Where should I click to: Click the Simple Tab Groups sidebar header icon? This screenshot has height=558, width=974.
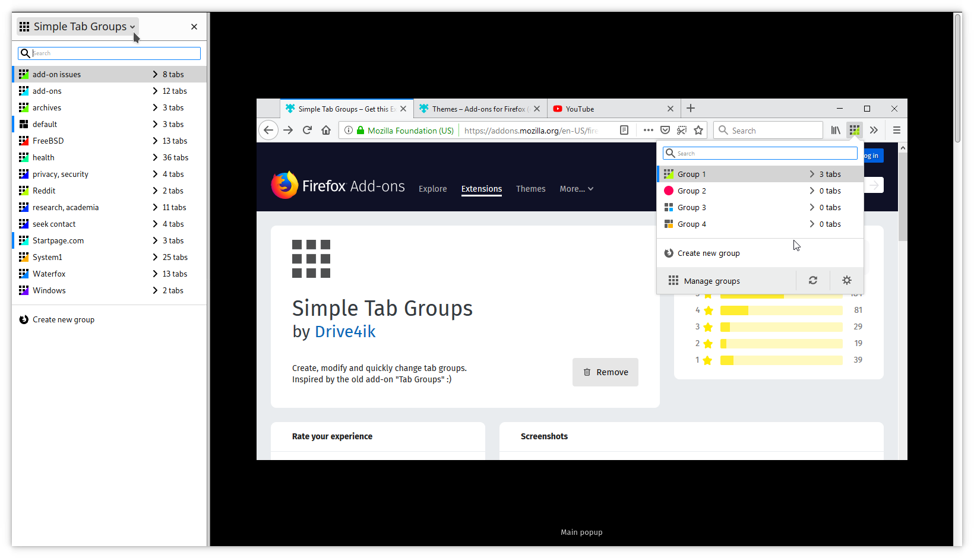click(x=24, y=27)
